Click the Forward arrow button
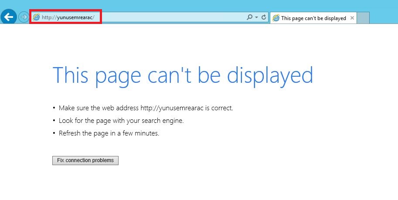 point(23,17)
